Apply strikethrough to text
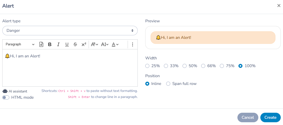 75,44
